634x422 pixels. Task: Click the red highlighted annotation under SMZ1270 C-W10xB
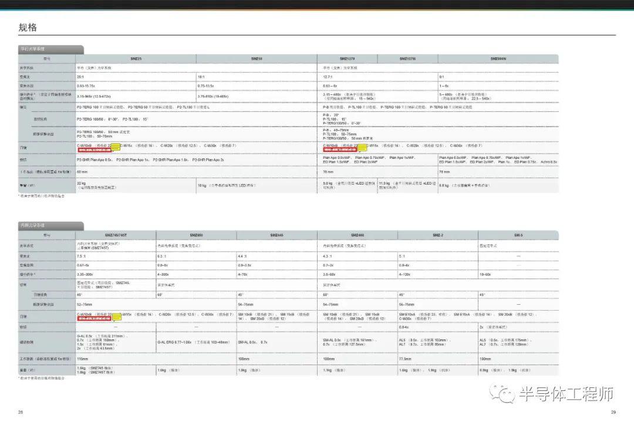[340, 150]
